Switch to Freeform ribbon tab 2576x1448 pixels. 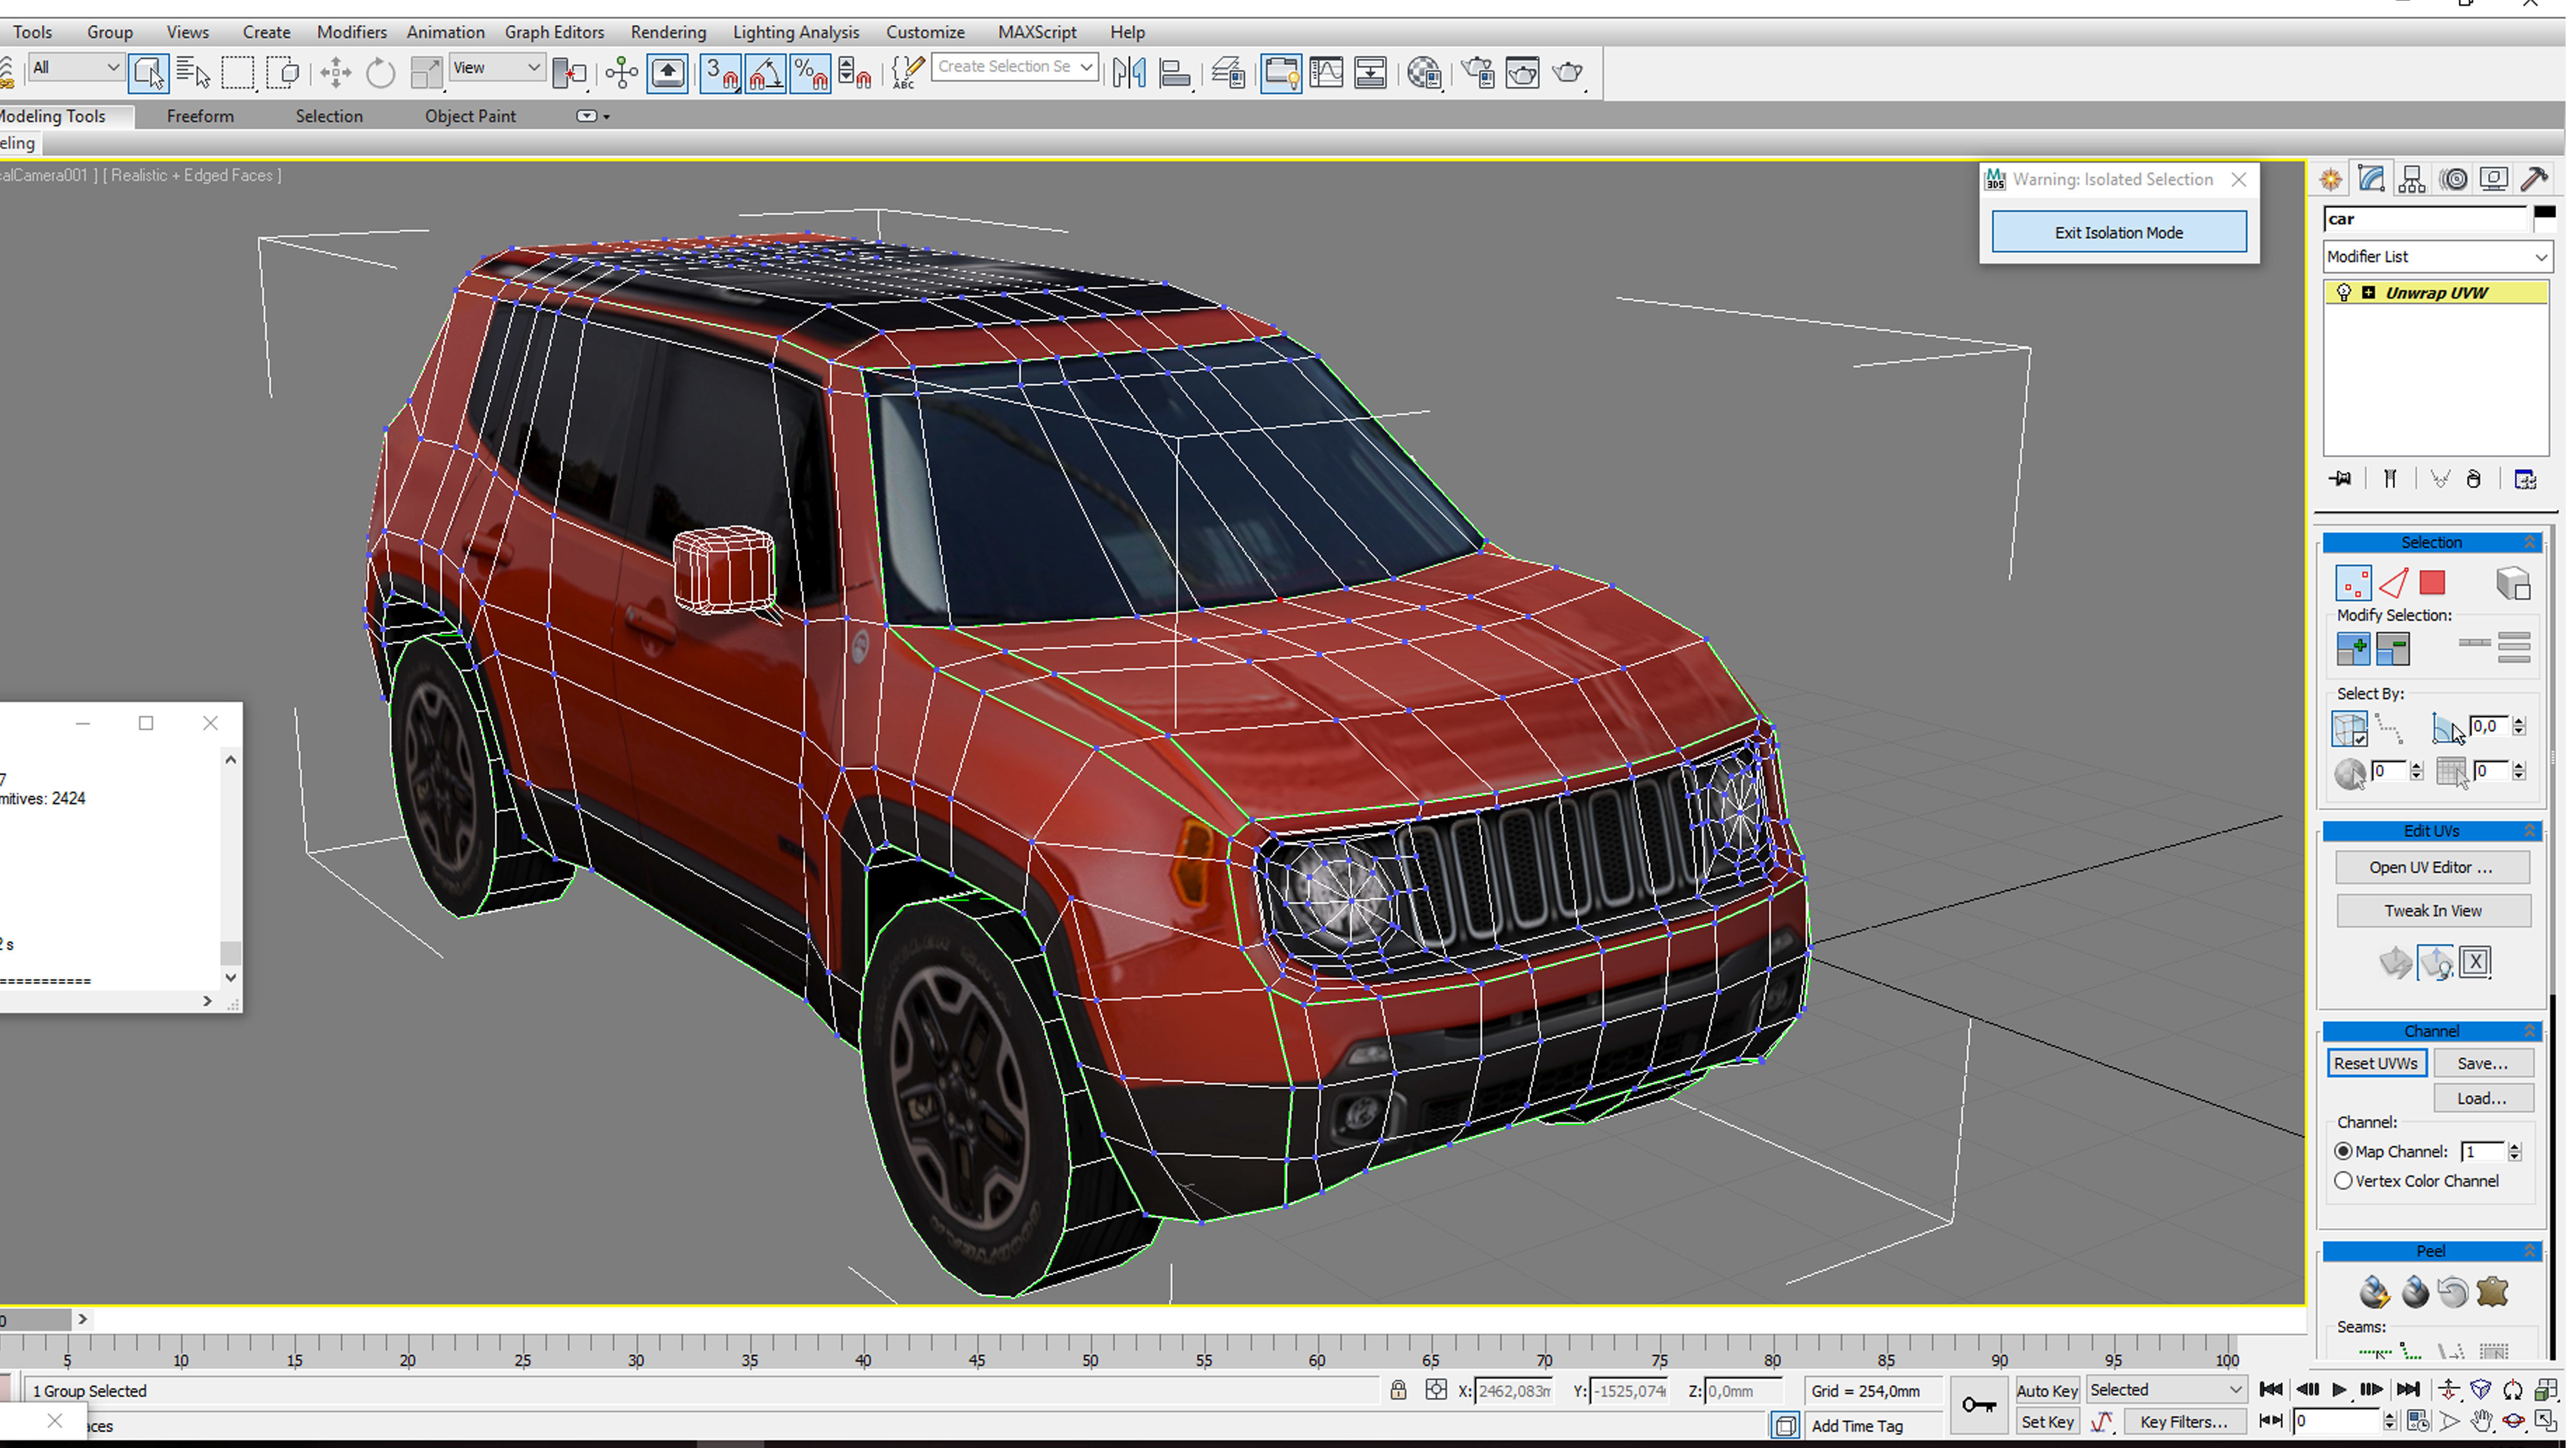pyautogui.click(x=200, y=116)
